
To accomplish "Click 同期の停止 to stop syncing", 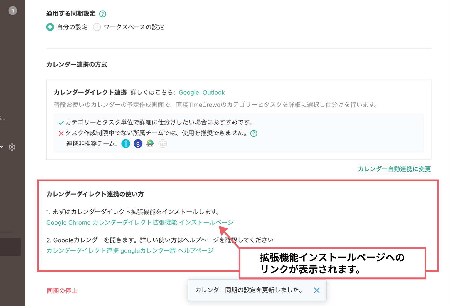I will coord(62,290).
